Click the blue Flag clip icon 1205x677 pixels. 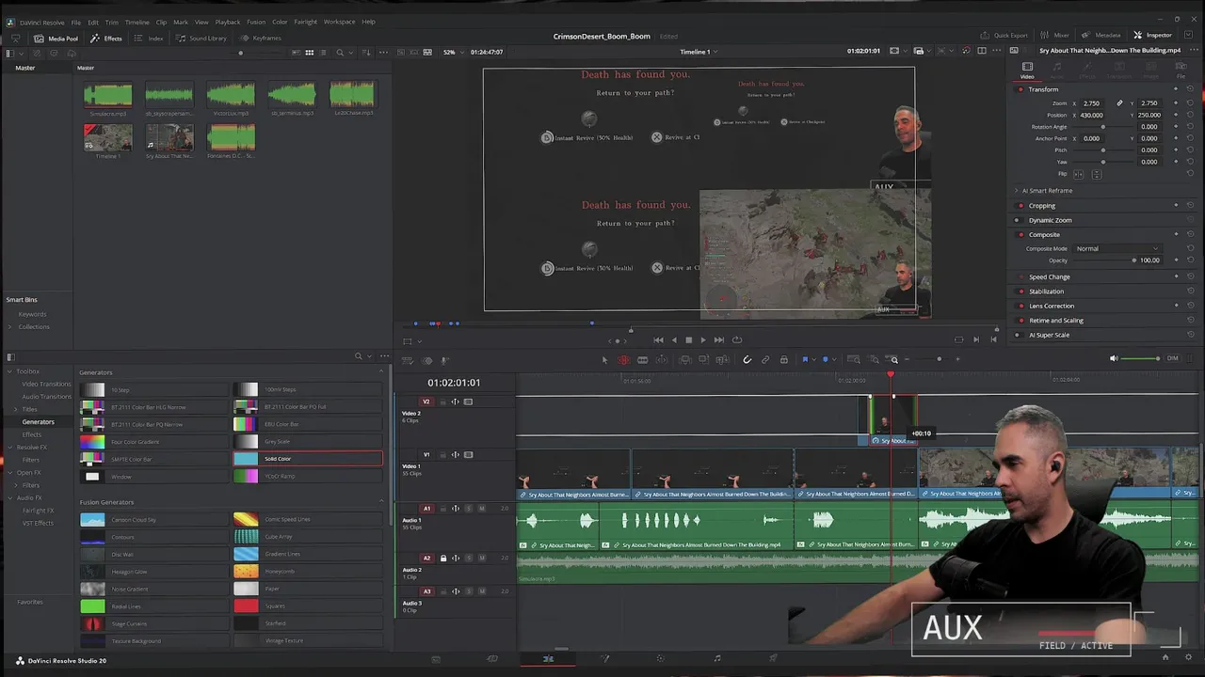pos(805,359)
